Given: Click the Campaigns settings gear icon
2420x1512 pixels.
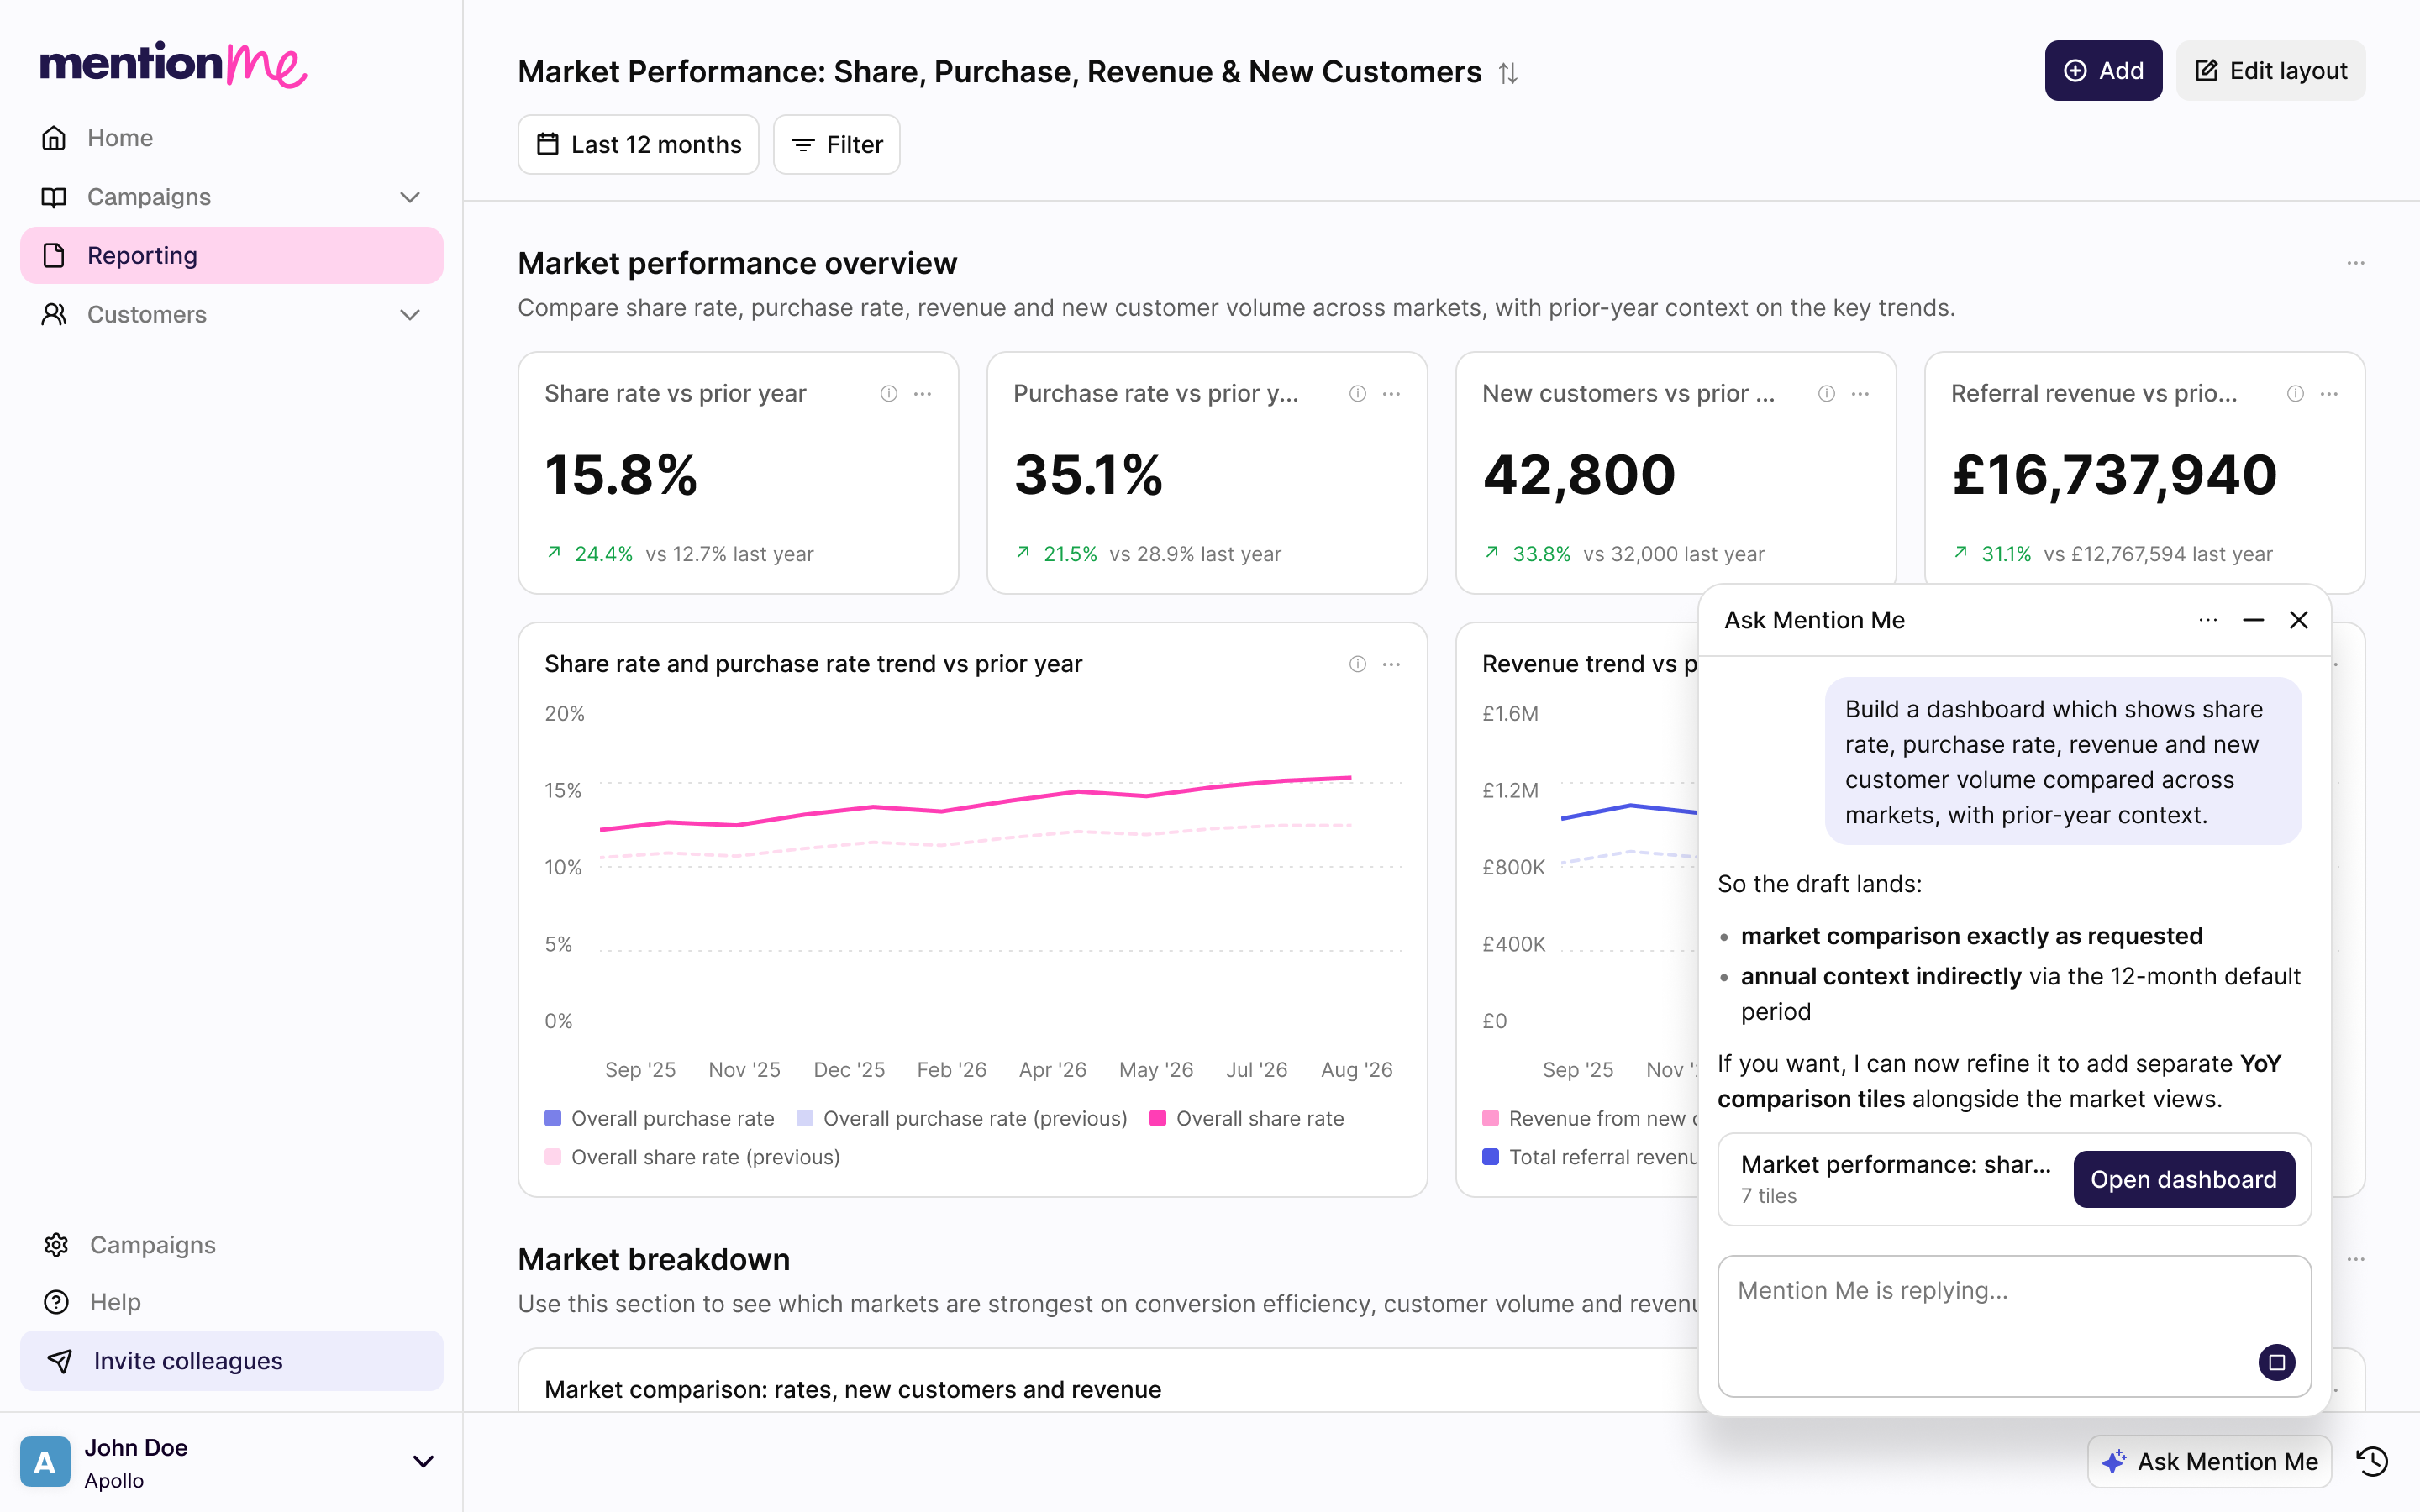Looking at the screenshot, I should click(x=56, y=1245).
